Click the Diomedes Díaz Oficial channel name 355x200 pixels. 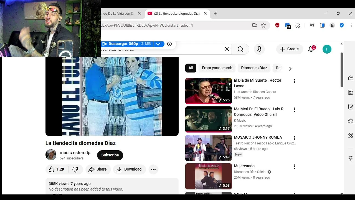tap(250, 172)
